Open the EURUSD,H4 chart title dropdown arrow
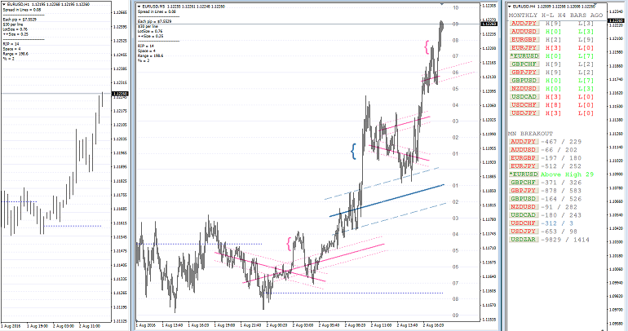Image resolution: width=628 pixels, height=331 pixels. [510, 7]
